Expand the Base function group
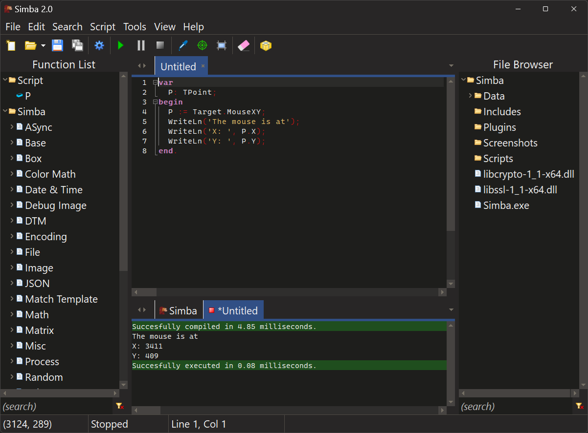 (12, 143)
